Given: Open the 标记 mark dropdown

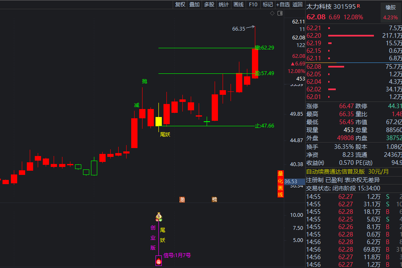Looking at the screenshot, I should 267,5.
